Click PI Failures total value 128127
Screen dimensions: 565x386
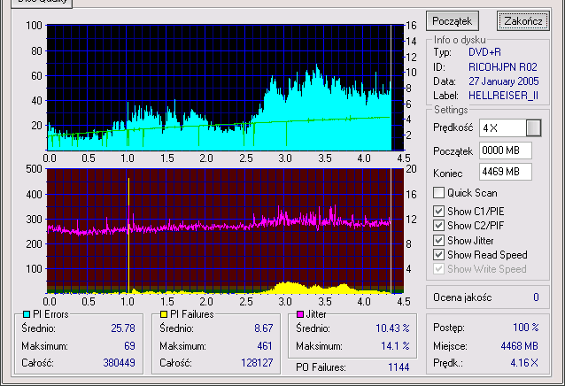pyautogui.click(x=257, y=363)
